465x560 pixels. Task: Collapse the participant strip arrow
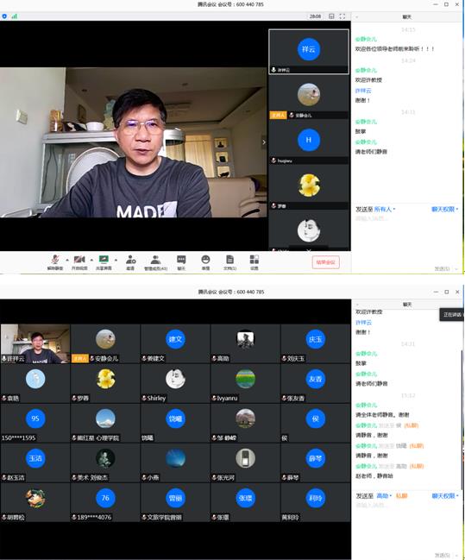pos(264,142)
